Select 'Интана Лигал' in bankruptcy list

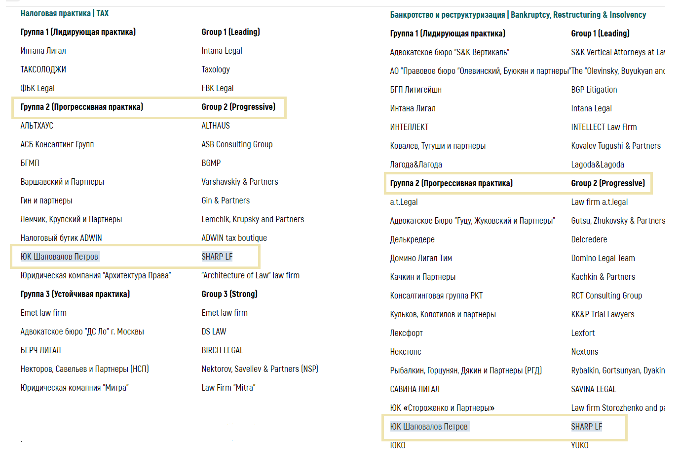click(x=413, y=108)
